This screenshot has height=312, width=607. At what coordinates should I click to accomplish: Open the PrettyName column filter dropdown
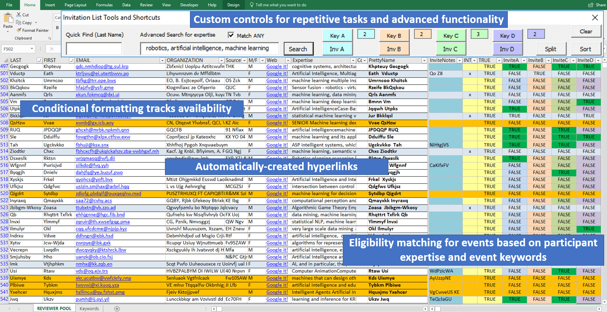point(424,60)
